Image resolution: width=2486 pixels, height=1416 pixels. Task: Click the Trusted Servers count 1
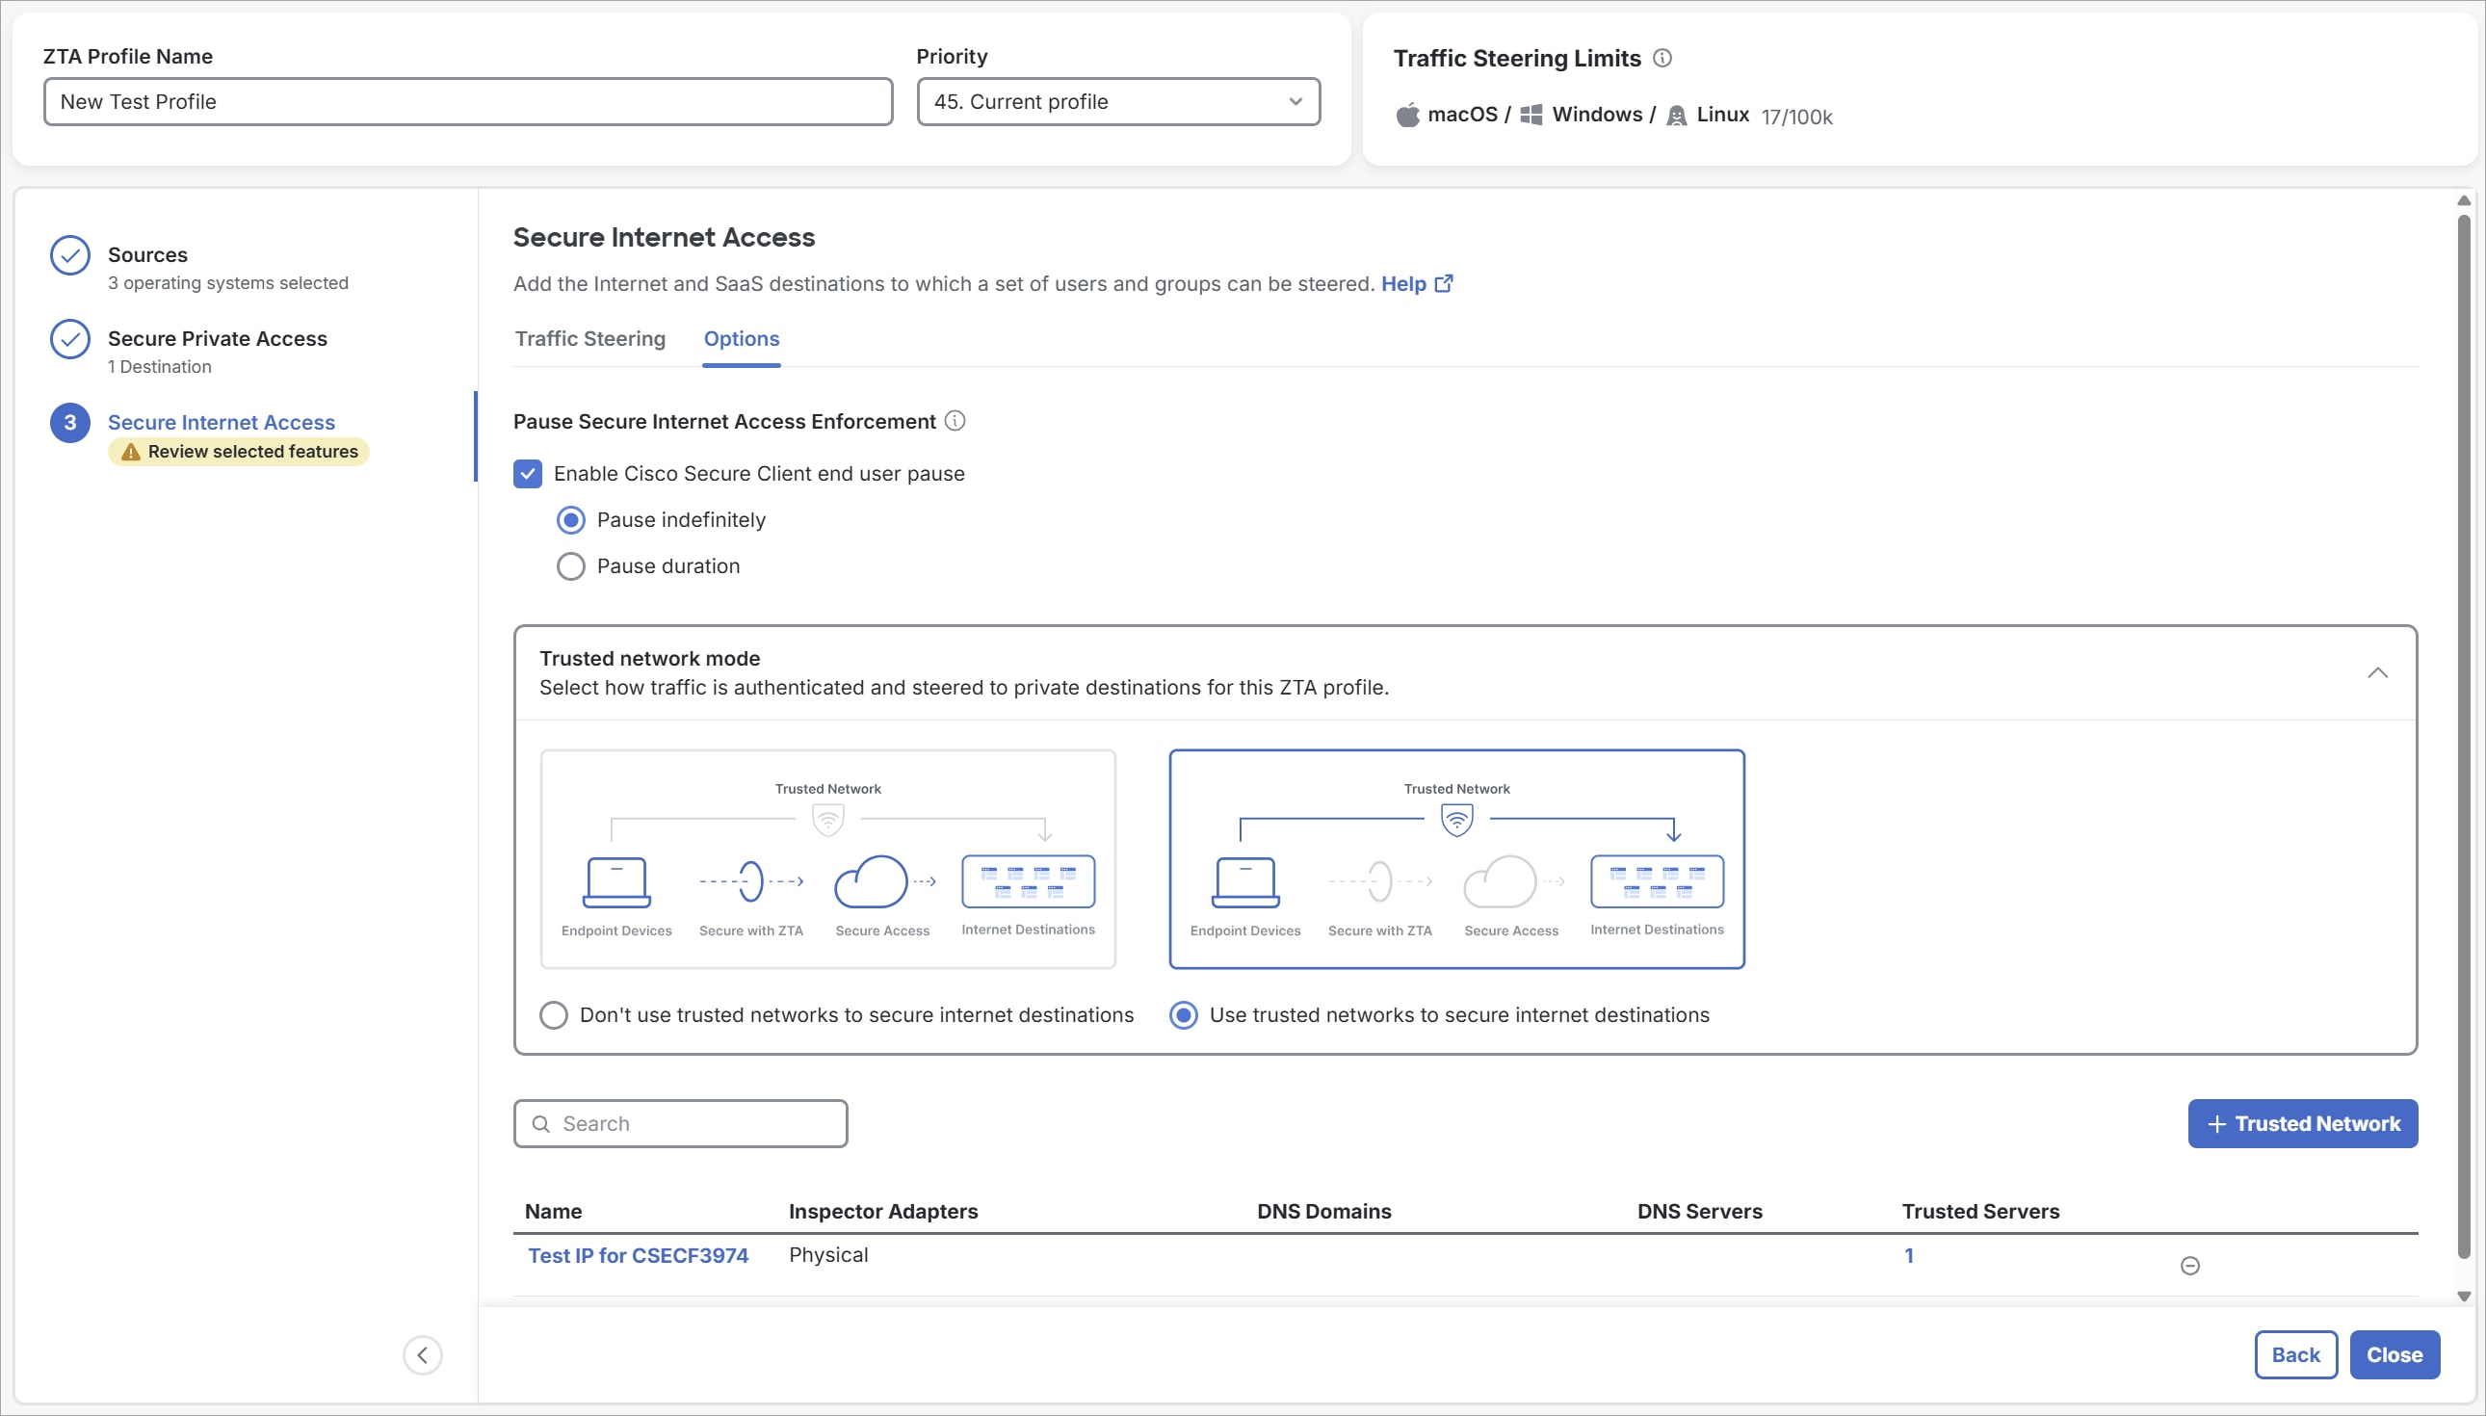click(x=1907, y=1254)
